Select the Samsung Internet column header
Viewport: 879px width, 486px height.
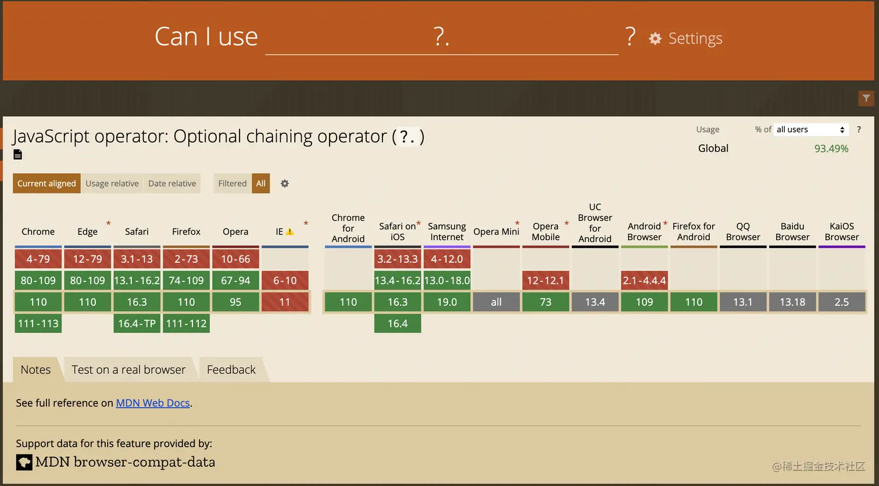click(447, 231)
